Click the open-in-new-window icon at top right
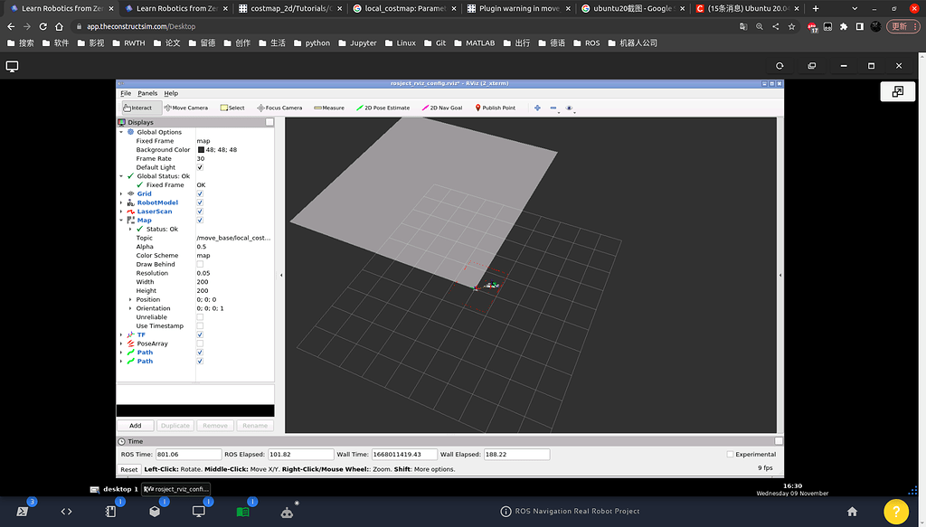 tap(898, 91)
